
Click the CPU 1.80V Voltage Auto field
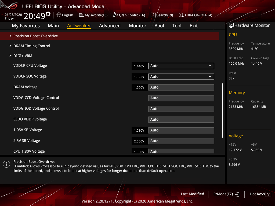tap(181, 151)
